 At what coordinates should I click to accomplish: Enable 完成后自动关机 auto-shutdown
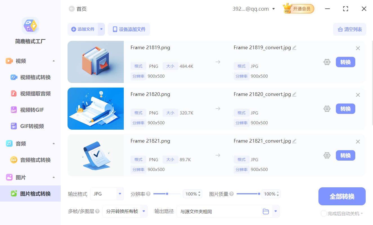pos(323,213)
